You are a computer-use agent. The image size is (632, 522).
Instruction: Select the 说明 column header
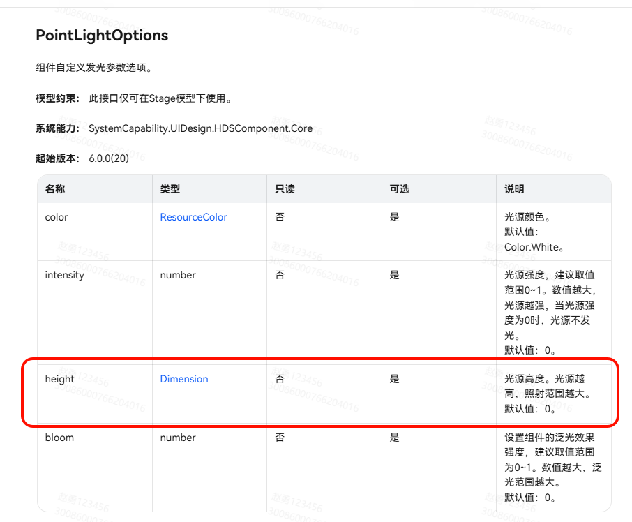(514, 189)
